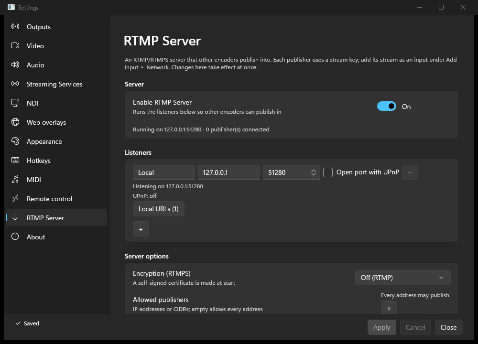This screenshot has height=344, width=478.
Task: Click the Server options heading
Action: click(x=147, y=256)
